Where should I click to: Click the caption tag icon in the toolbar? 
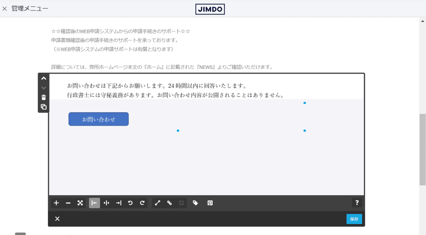tap(196, 203)
